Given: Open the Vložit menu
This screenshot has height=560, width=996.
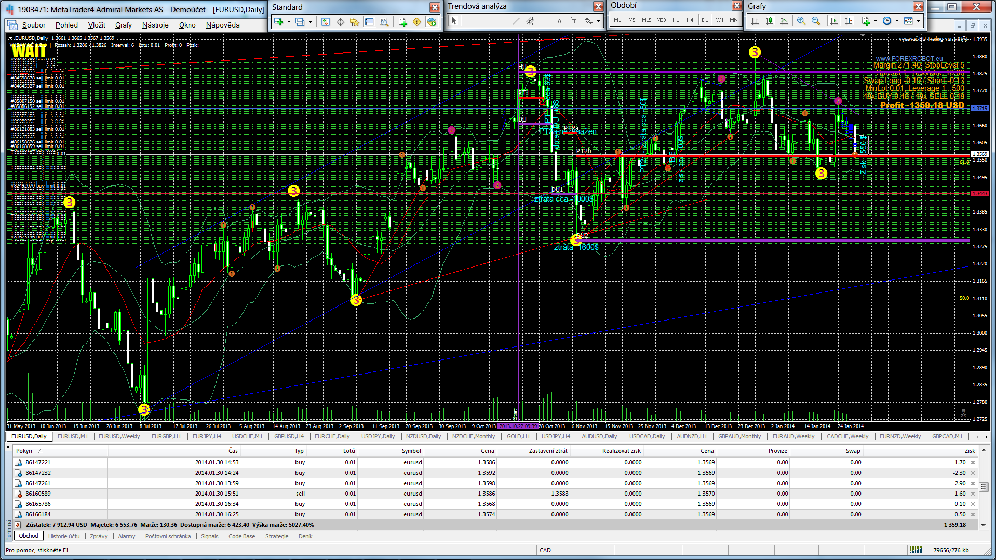Looking at the screenshot, I should click(97, 25).
